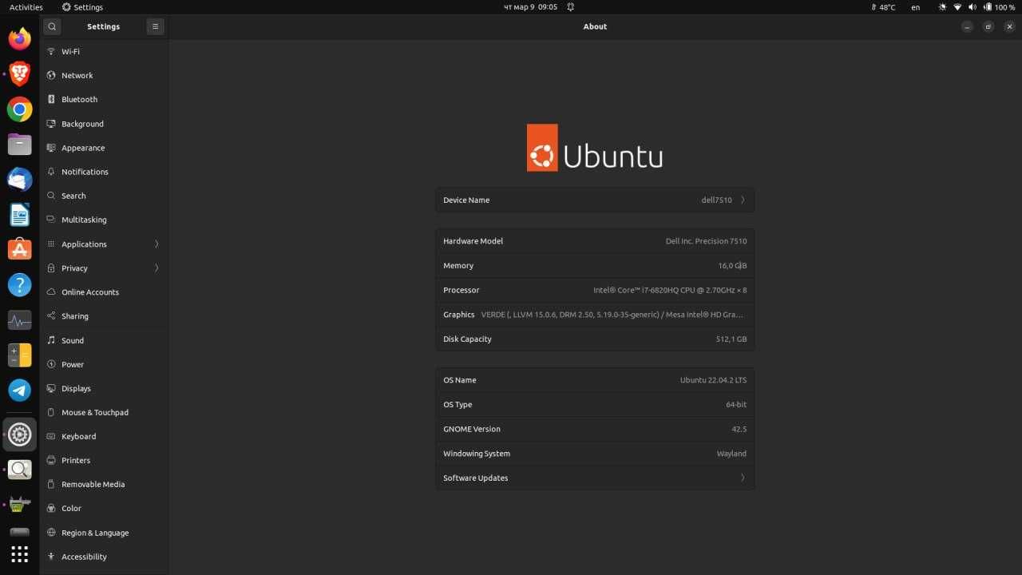Click the OS Type '64-bit' value
The width and height of the screenshot is (1022, 575).
[x=736, y=405]
